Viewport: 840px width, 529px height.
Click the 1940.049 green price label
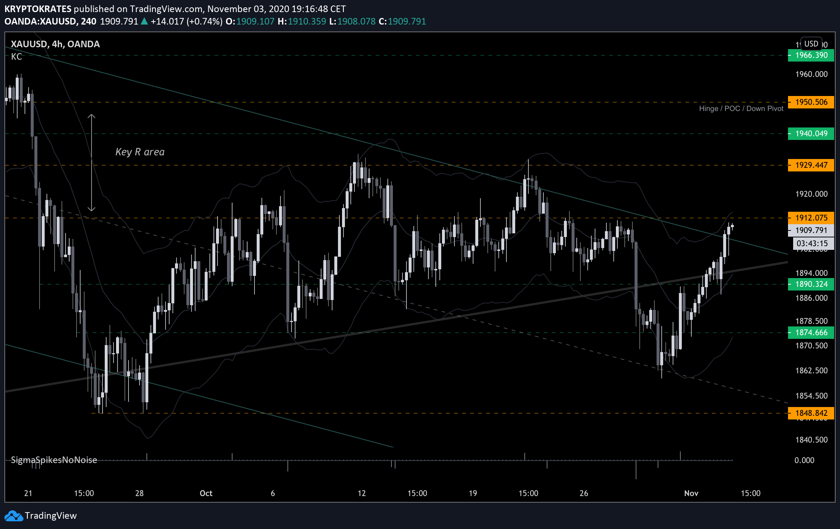pyautogui.click(x=811, y=133)
